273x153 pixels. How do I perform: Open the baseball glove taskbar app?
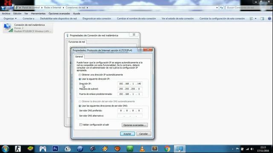pos(117,149)
